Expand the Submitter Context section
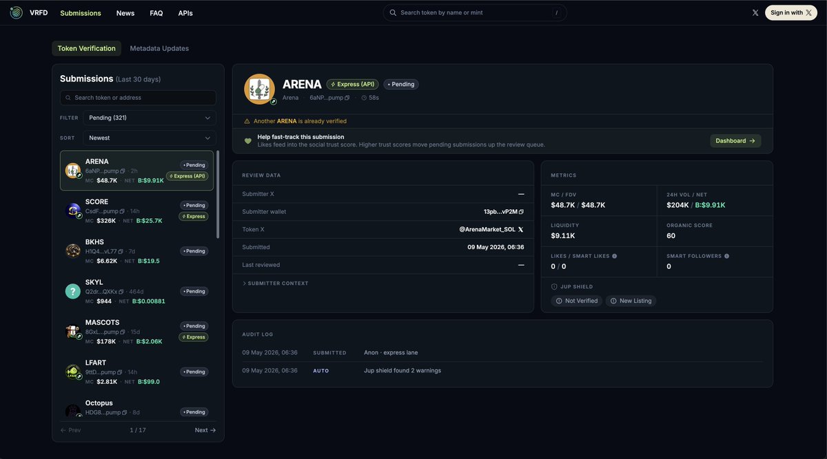Screen dimensions: 827x459 click(x=276, y=284)
